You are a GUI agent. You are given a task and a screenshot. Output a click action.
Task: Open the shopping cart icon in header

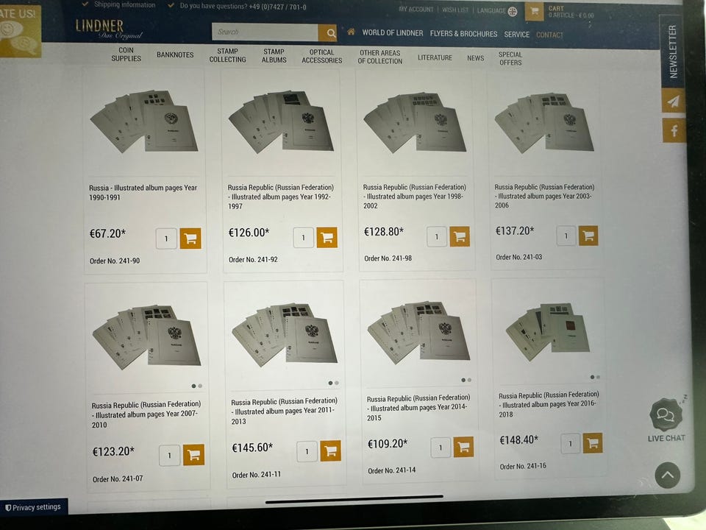coord(534,11)
